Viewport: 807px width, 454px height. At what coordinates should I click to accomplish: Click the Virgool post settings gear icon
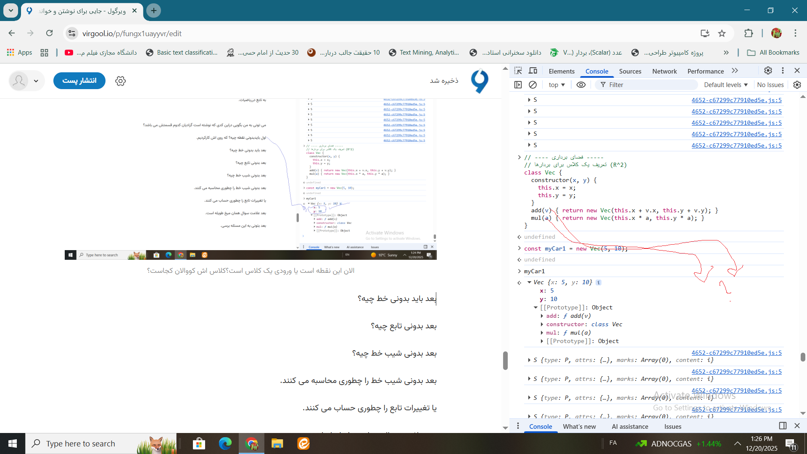point(121,81)
